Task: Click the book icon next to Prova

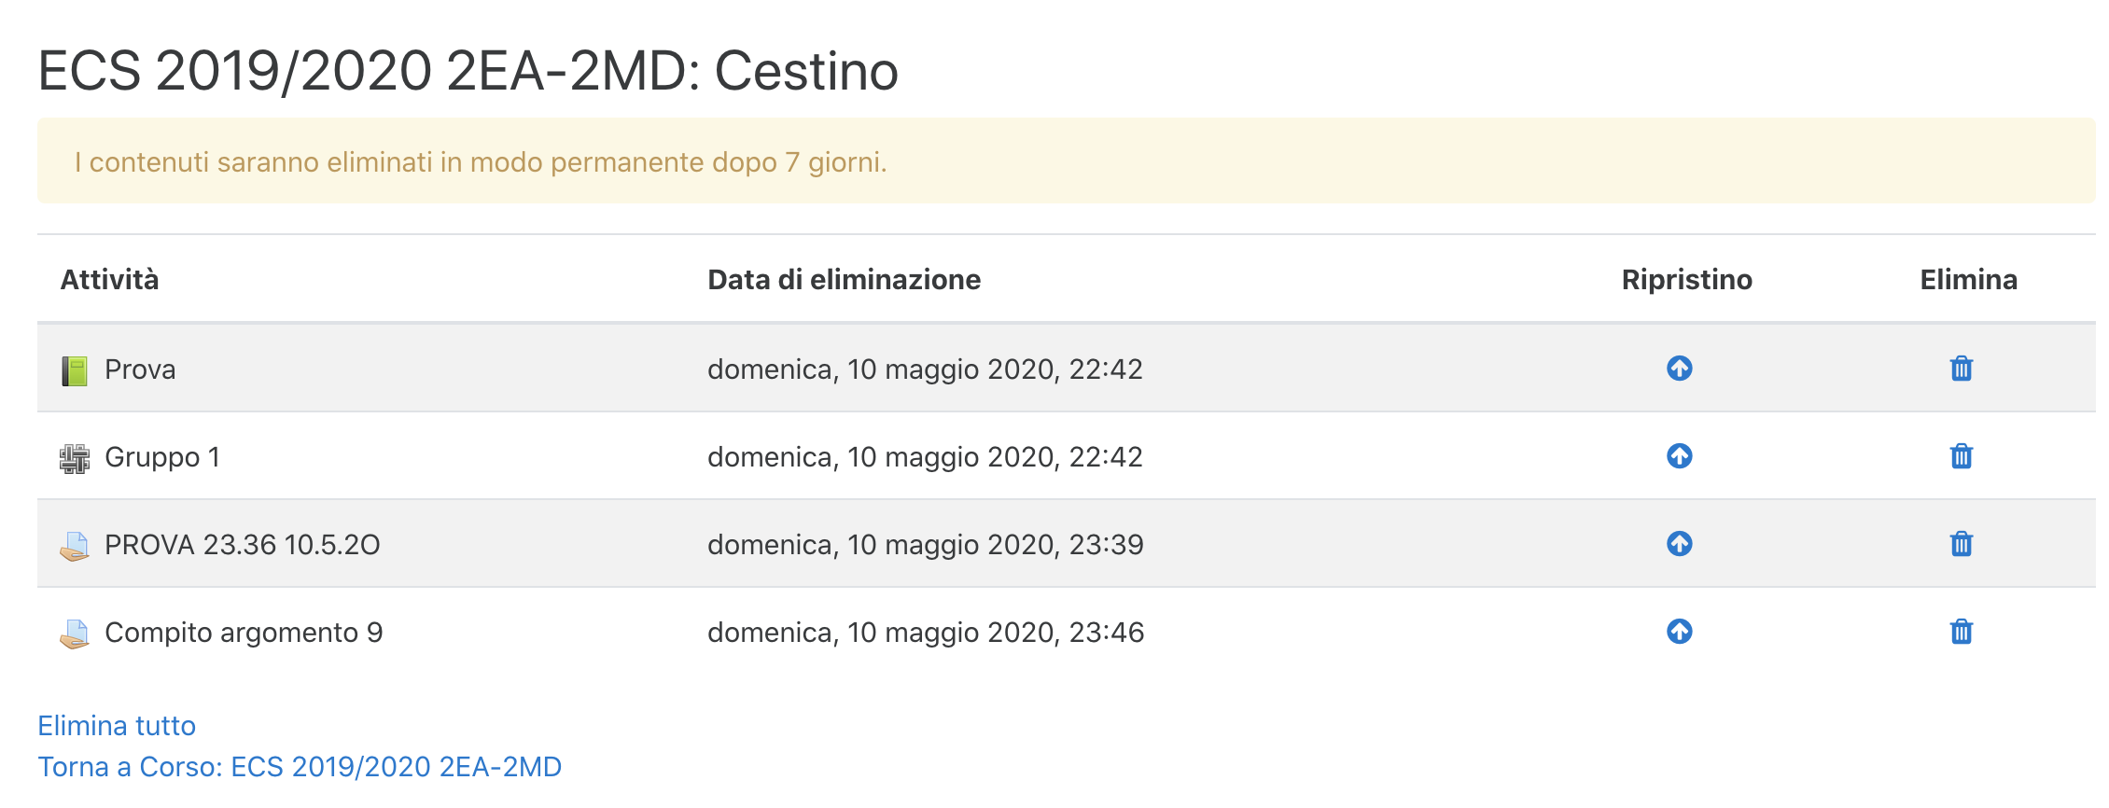Action: tap(73, 369)
